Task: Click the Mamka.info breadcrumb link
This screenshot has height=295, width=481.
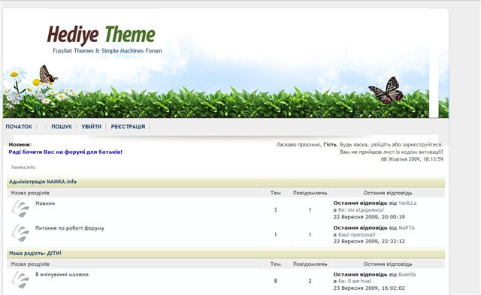Action: point(23,167)
